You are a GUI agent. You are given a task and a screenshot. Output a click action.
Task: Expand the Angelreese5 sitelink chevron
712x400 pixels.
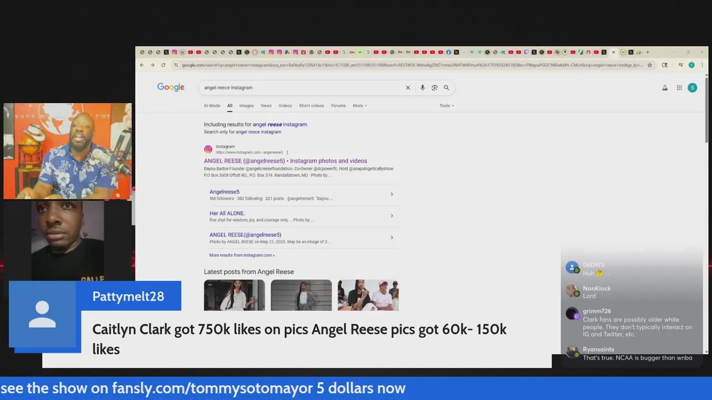point(392,194)
